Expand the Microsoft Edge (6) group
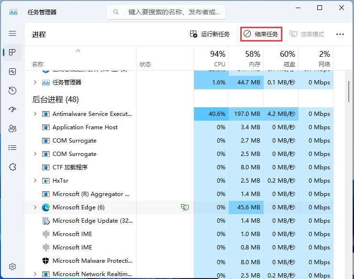 point(35,207)
